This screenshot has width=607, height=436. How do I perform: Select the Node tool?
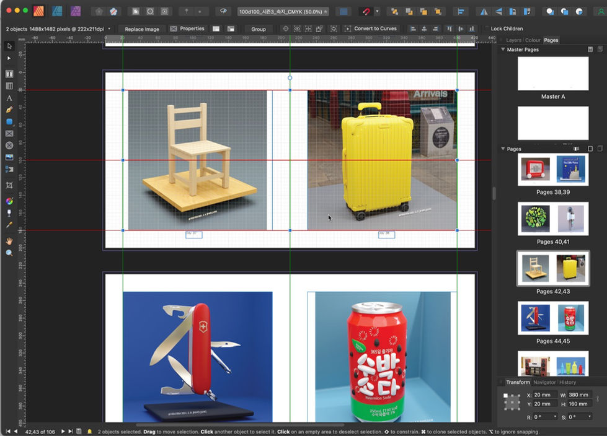tap(9, 58)
